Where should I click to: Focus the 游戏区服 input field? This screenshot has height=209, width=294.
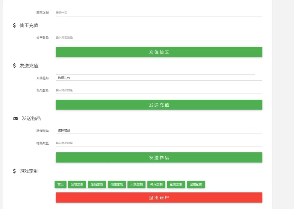point(159,13)
